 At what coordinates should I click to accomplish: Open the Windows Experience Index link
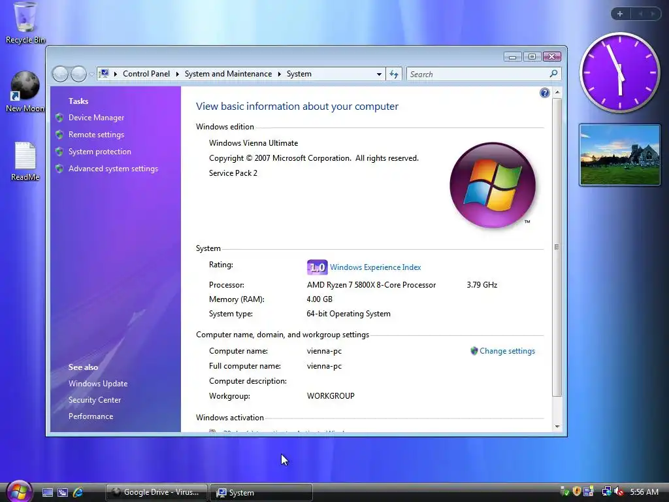pos(376,267)
